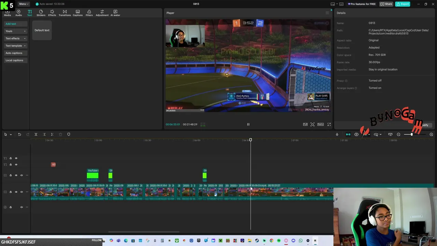Image resolution: width=437 pixels, height=246 pixels.
Task: Mute the main video track
Action: (x=22, y=192)
